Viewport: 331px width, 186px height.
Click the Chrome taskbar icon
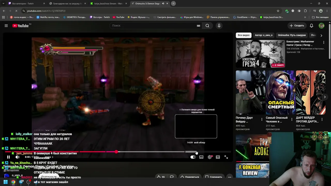13,182
